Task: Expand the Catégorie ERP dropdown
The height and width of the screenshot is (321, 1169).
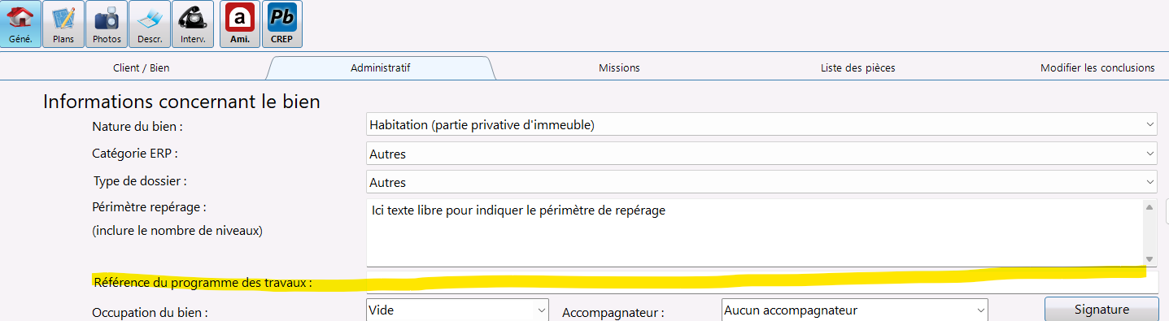Action: 761,154
